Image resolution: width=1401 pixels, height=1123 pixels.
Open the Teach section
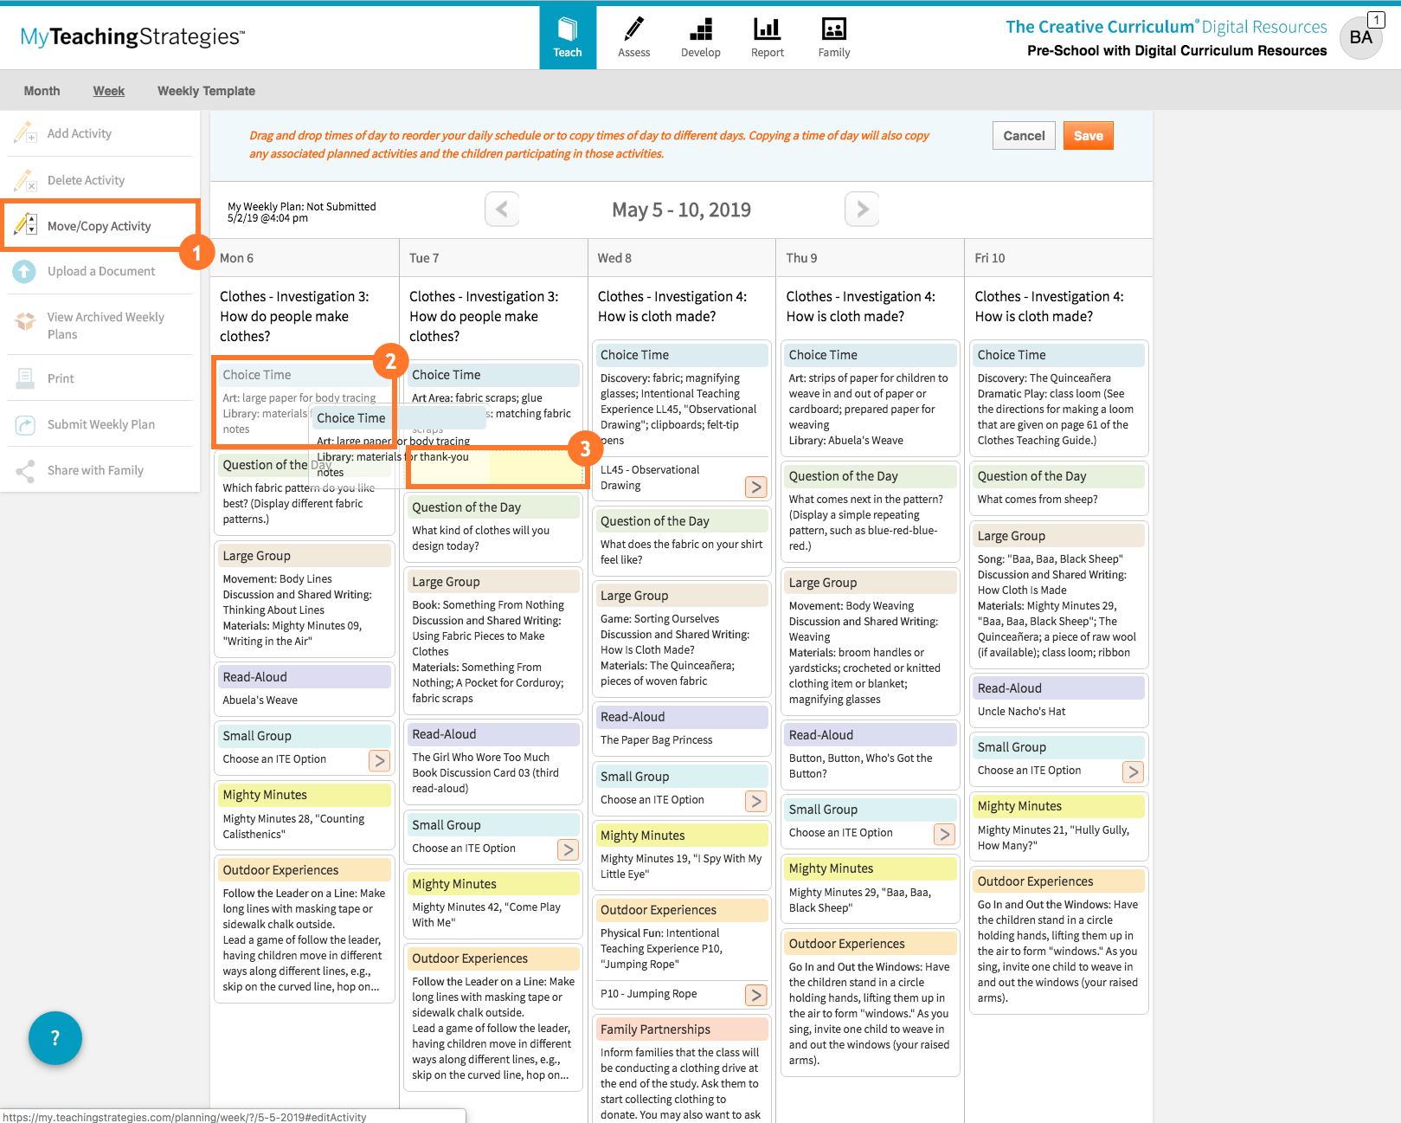click(x=567, y=36)
